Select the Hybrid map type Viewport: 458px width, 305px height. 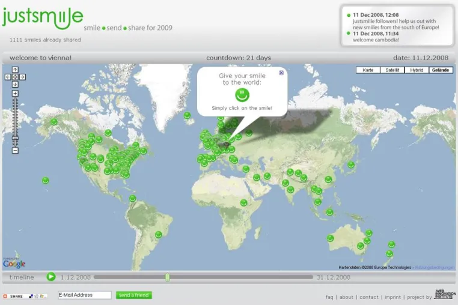pyautogui.click(x=417, y=70)
